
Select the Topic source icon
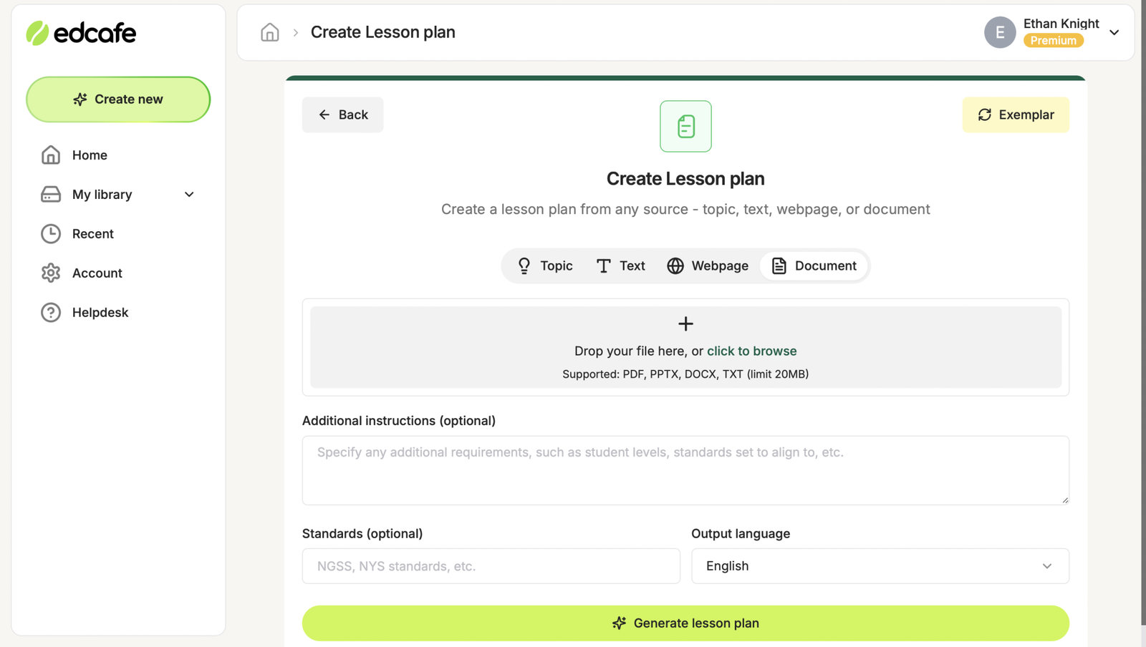[525, 266]
